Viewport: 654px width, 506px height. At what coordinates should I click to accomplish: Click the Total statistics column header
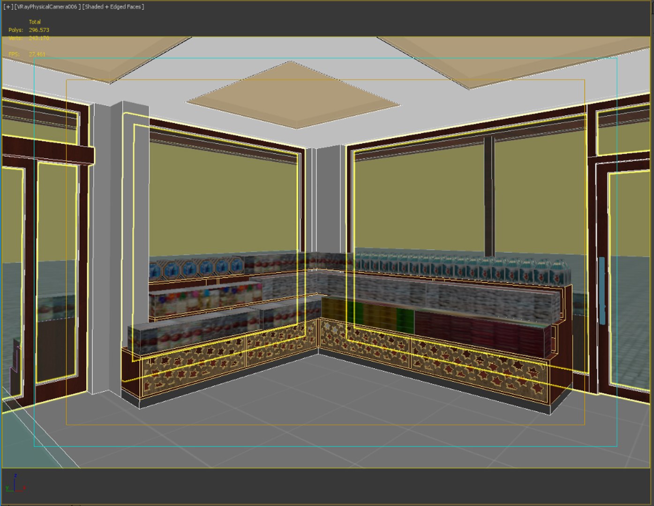click(35, 22)
